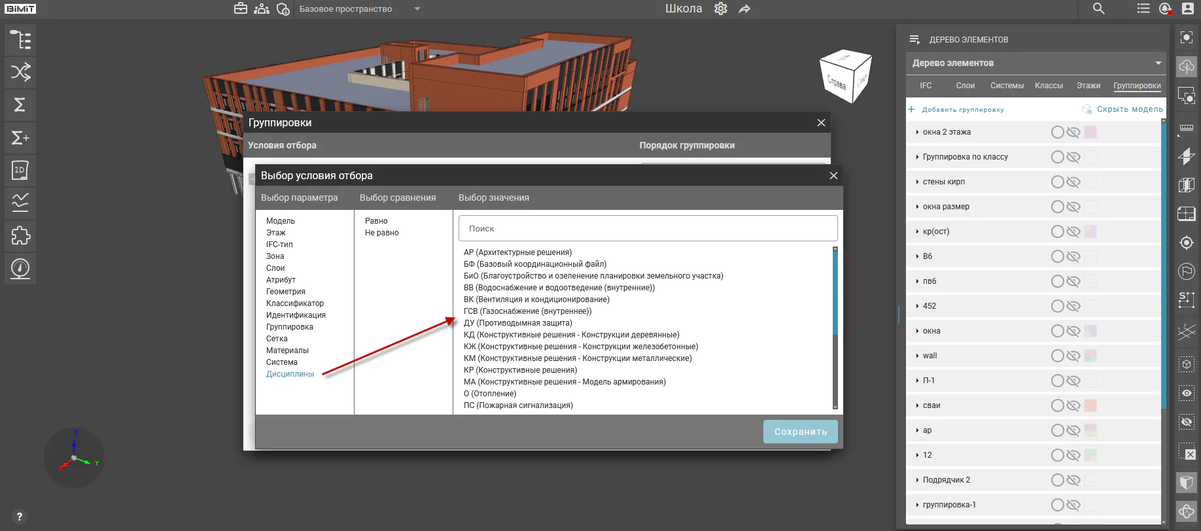Toggle visibility eye for 'сваи' grouping

tap(1073, 405)
